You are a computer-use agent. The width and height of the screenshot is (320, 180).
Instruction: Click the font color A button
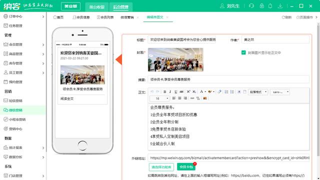click(x=201, y=92)
